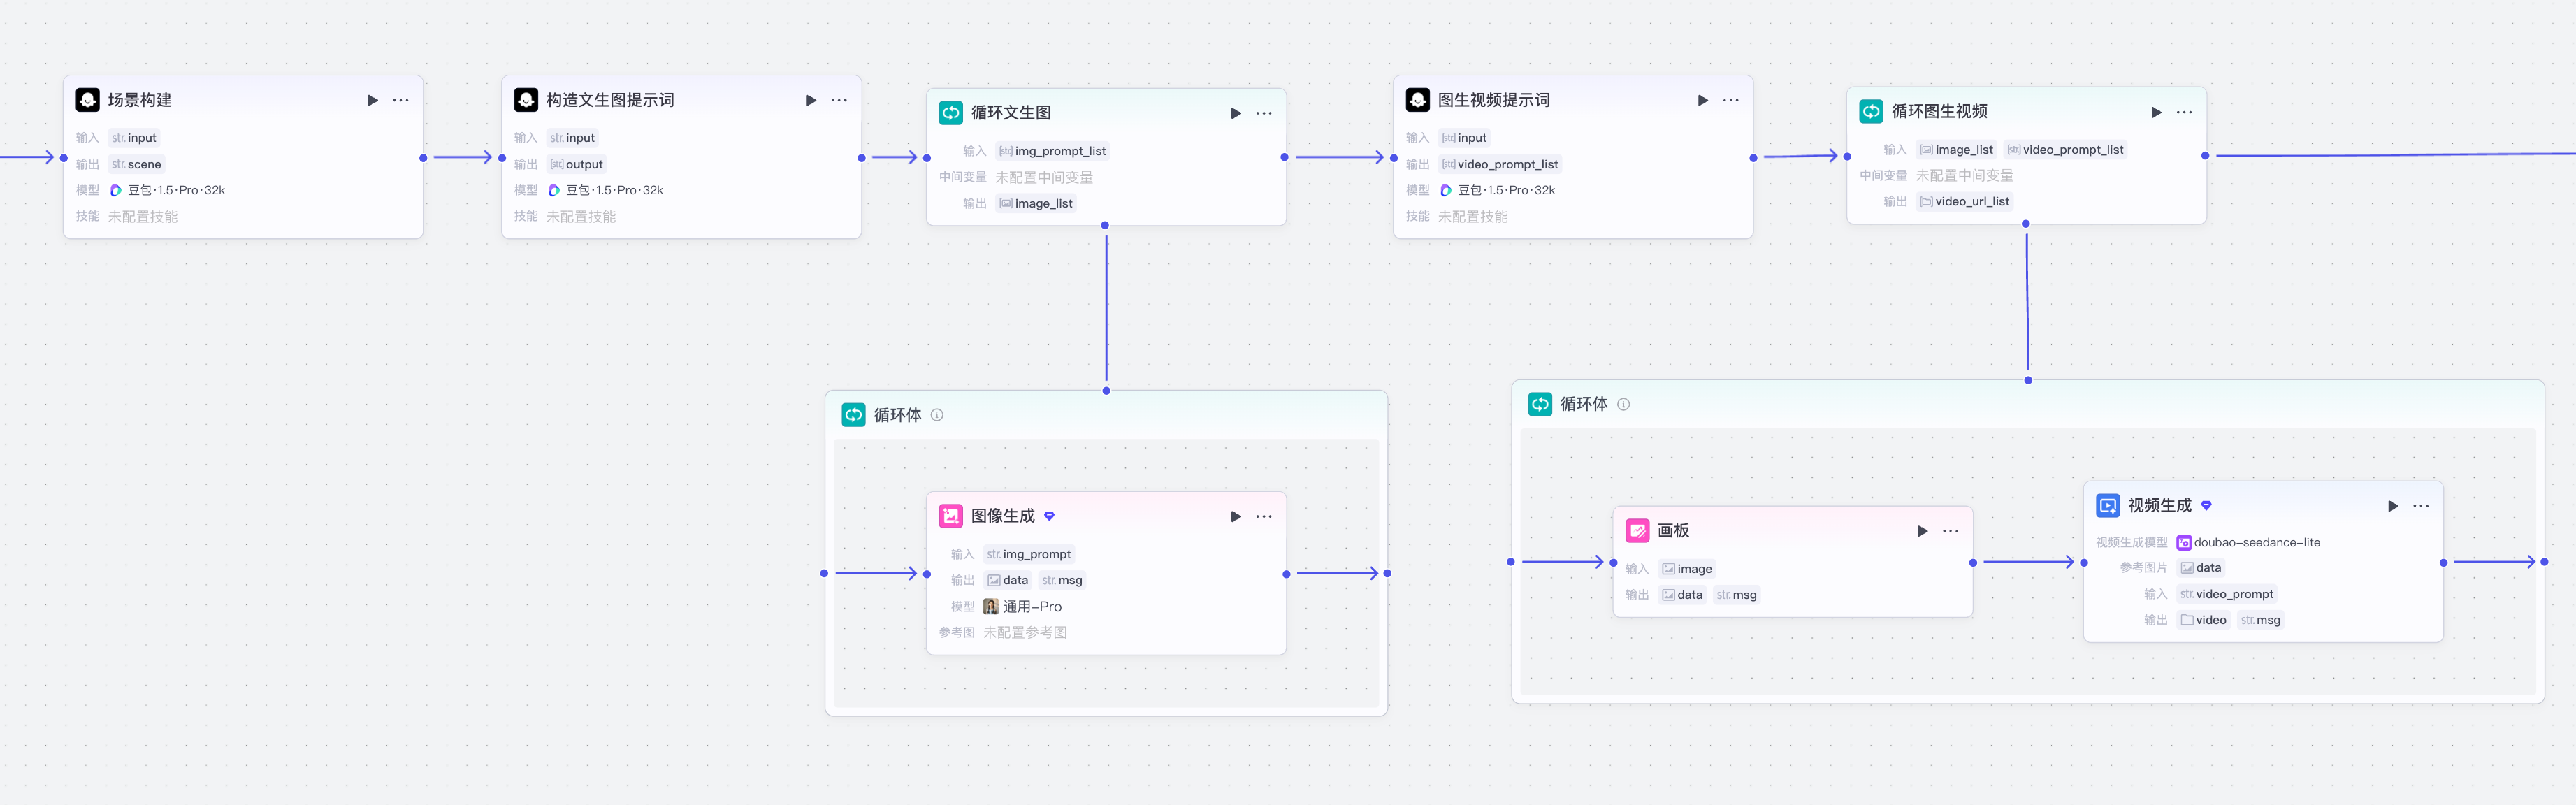Image resolution: width=2576 pixels, height=805 pixels.
Task: Run the 循环文生图 loop node
Action: [1236, 113]
